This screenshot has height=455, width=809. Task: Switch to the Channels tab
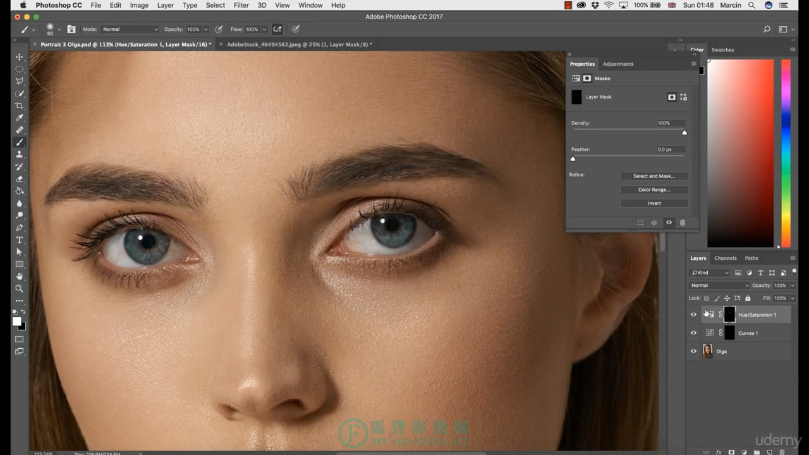click(726, 258)
